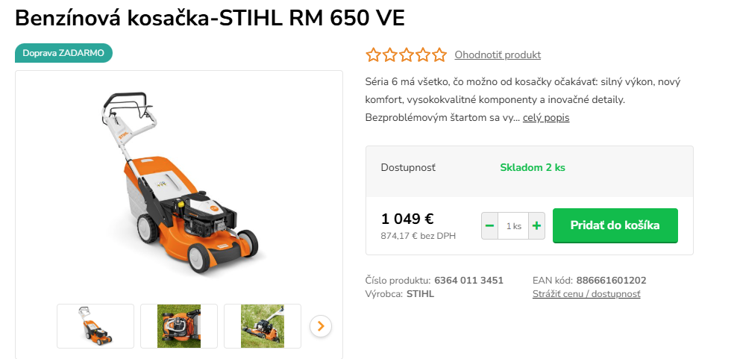This screenshot has width=737, height=359.
Task: Decrease quantity with the minus button
Action: point(489,226)
